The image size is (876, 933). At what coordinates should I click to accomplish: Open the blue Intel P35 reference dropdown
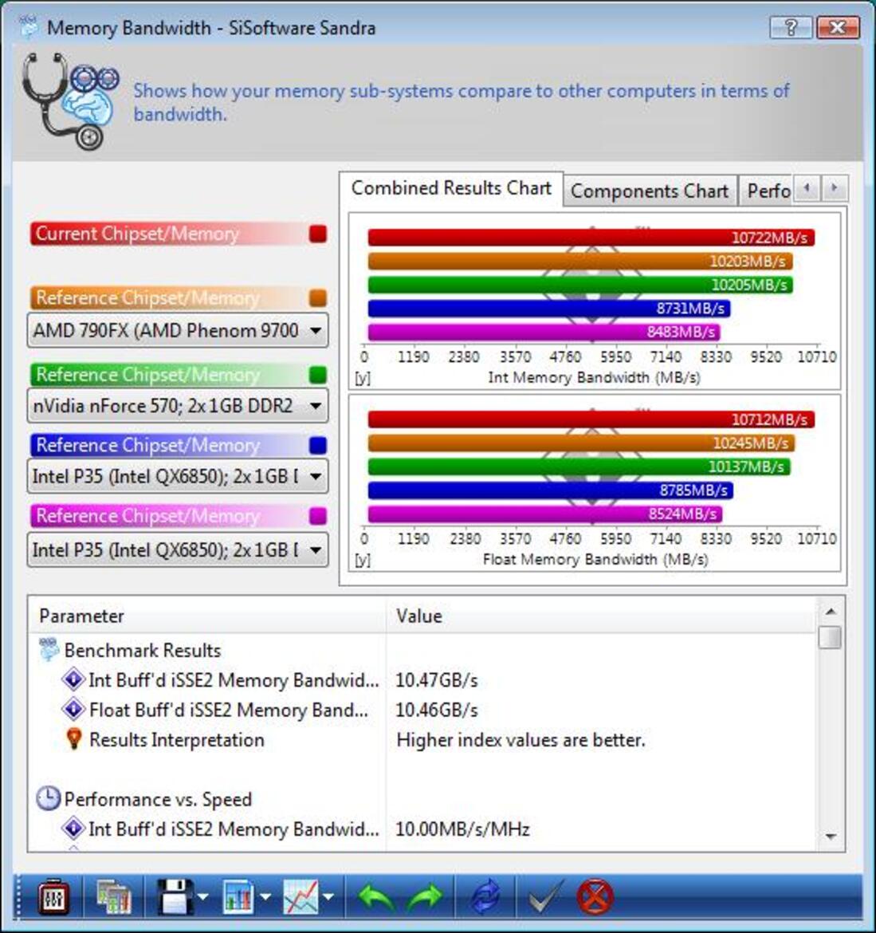177,476
